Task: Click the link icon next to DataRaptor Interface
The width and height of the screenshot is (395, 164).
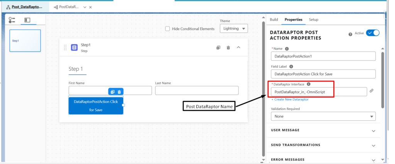Action: [371, 91]
